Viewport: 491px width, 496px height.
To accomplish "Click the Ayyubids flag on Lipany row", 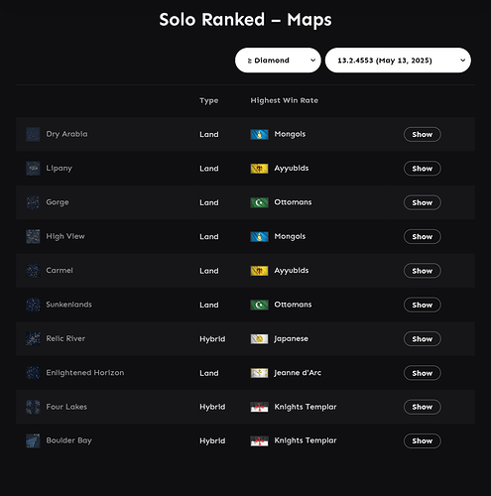I will point(259,169).
